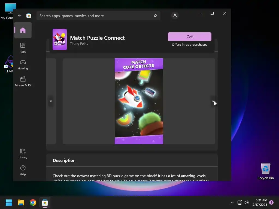
Task: Launch Google Chrome from the taskbar
Action: tap(33, 202)
